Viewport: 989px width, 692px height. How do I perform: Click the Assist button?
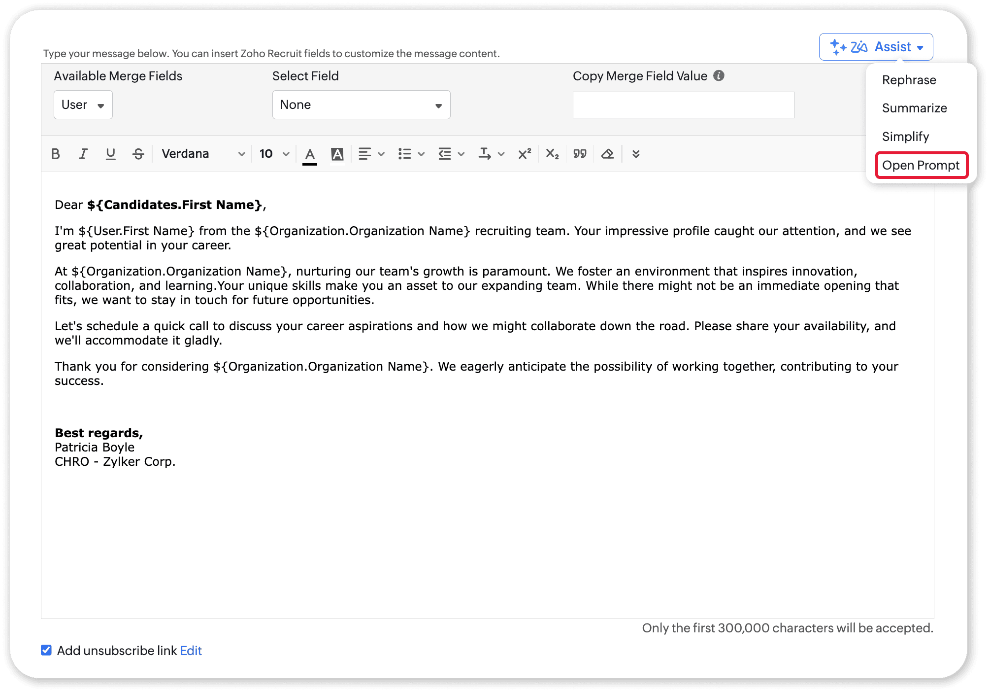[876, 47]
